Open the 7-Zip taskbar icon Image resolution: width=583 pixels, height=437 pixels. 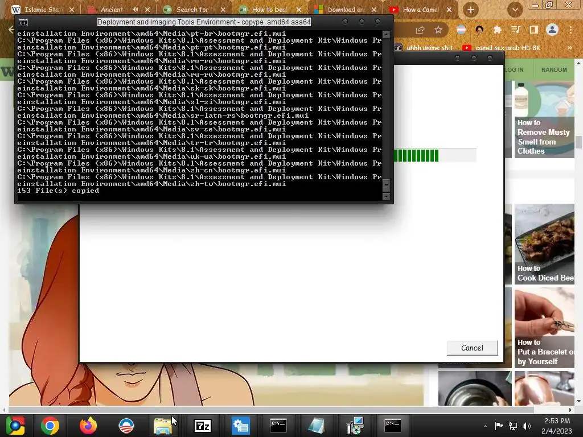203,426
